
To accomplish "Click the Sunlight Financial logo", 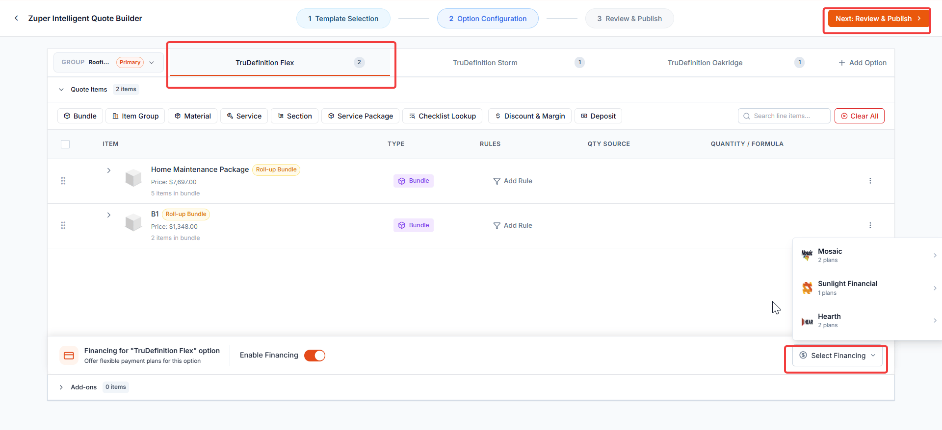I will pos(807,287).
